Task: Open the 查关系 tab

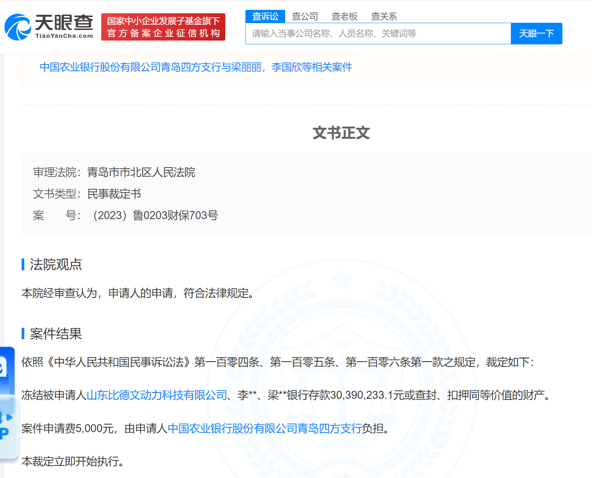Action: click(384, 16)
